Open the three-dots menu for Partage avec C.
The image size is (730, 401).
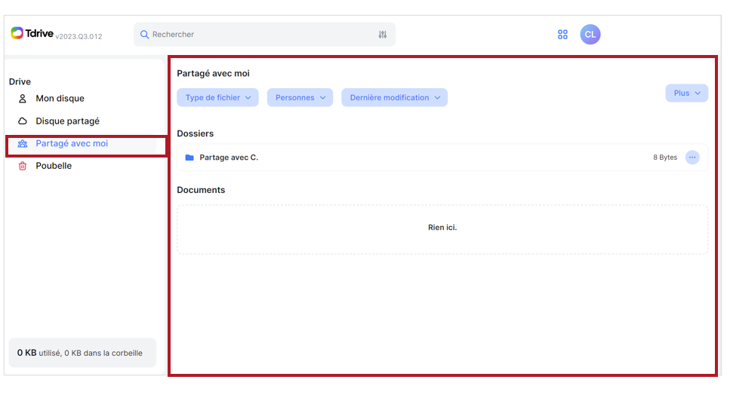point(692,158)
